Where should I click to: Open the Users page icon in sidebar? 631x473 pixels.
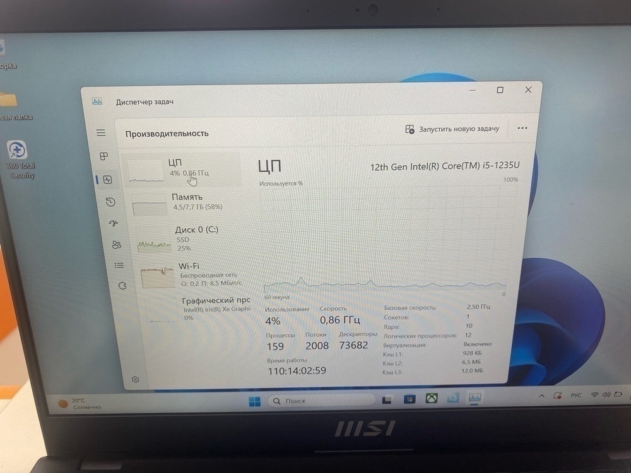pos(116,245)
